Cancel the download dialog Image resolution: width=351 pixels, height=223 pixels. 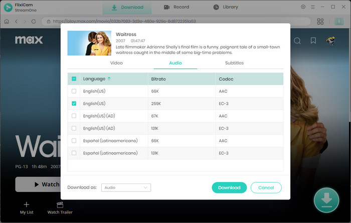pyautogui.click(x=266, y=187)
